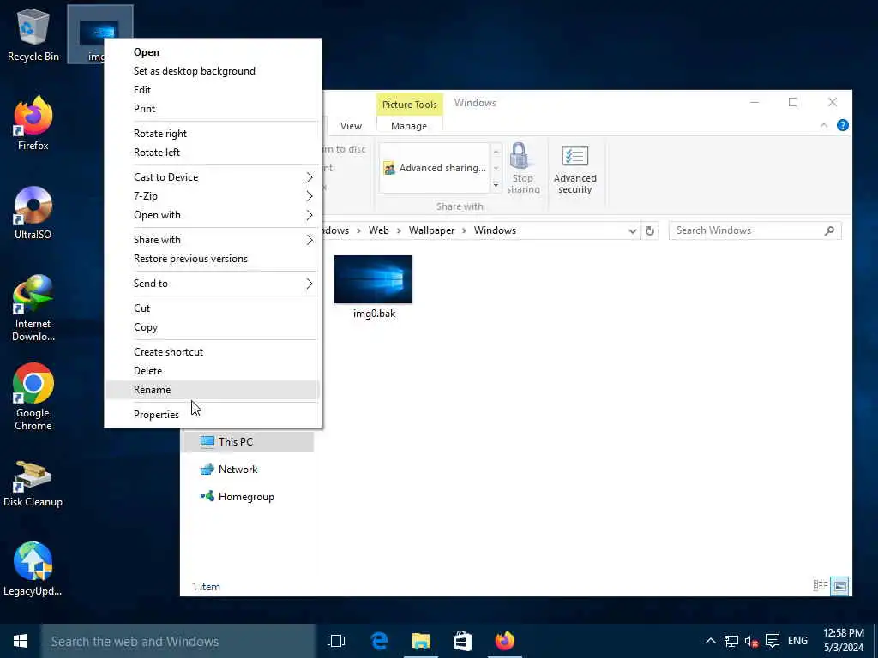
Task: Click the search magnifier in Search Windows
Action: pos(829,230)
